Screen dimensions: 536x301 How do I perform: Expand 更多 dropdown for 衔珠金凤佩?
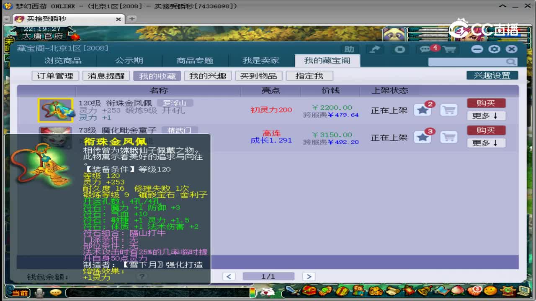(x=486, y=116)
